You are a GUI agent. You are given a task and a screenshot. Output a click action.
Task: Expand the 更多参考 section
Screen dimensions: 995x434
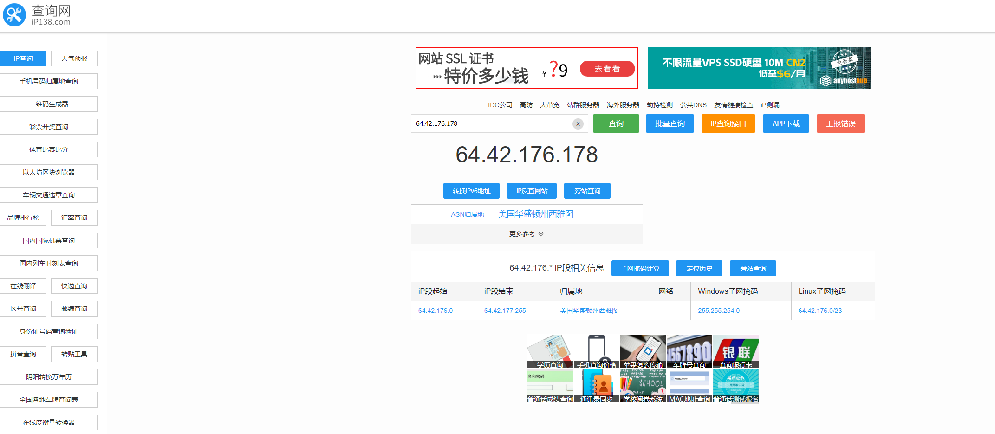[x=527, y=234]
